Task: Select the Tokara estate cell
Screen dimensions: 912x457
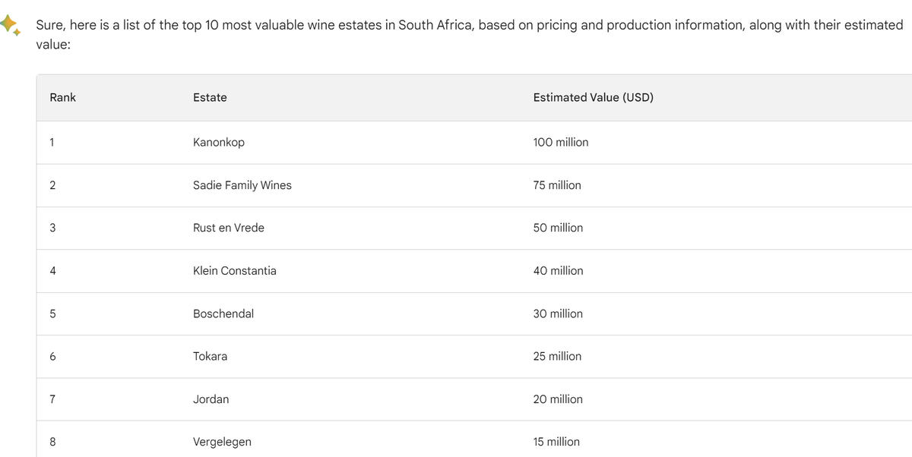Action: coord(211,356)
